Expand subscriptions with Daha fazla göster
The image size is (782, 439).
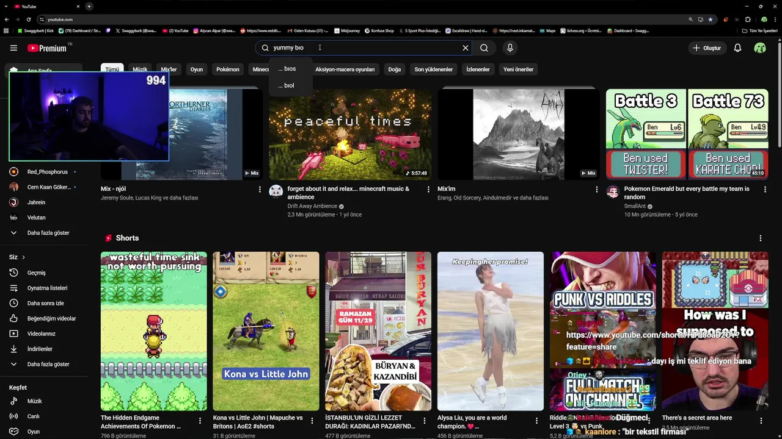click(x=44, y=233)
